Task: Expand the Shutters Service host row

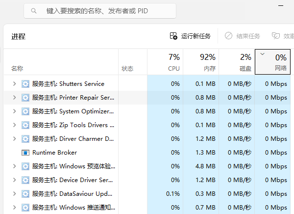Action: (x=14, y=83)
